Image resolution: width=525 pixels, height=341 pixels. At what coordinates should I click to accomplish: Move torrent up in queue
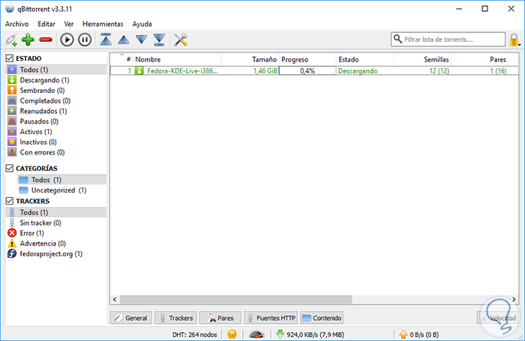click(x=124, y=40)
